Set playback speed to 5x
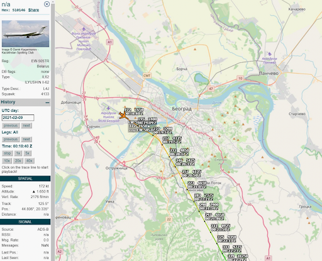The image size is (322, 261). (27, 153)
